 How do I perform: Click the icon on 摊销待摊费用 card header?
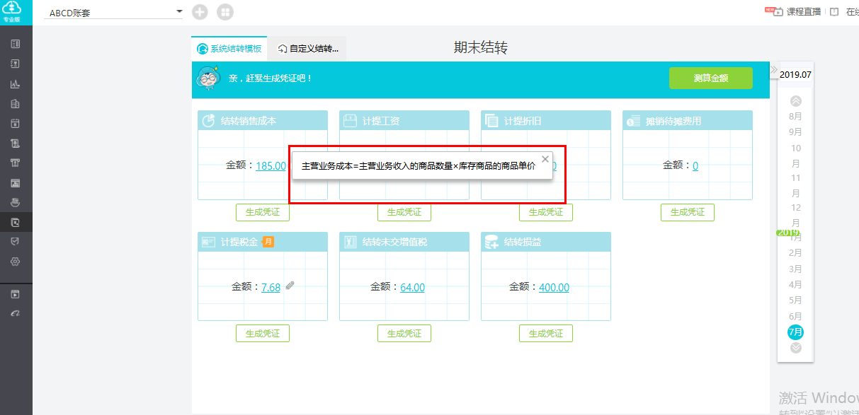[x=633, y=121]
